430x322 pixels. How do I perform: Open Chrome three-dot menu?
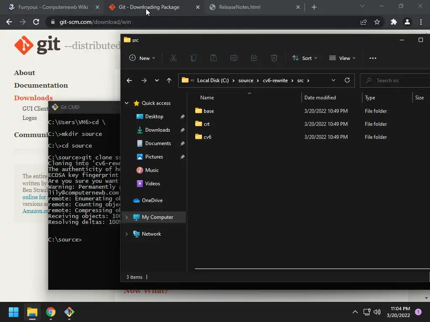click(421, 22)
